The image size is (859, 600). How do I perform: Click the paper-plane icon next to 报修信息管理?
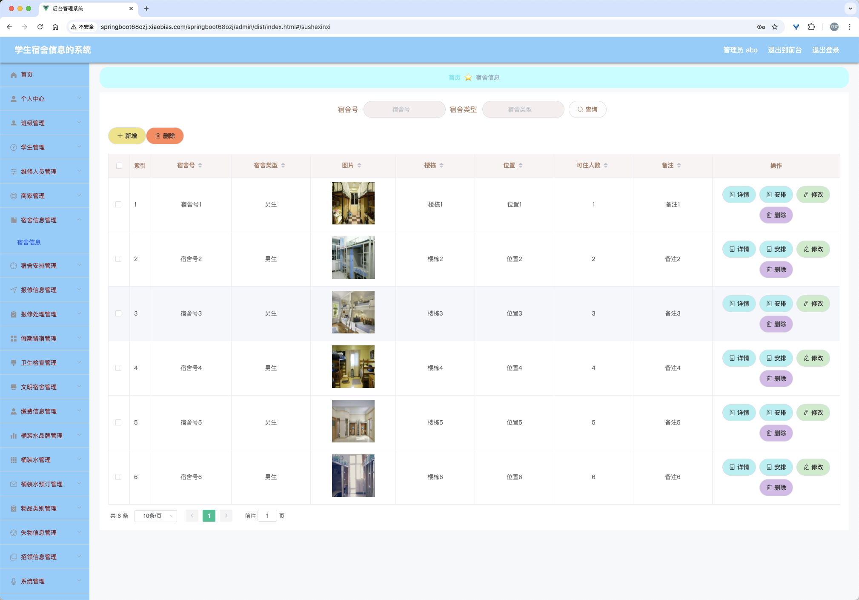coord(14,290)
